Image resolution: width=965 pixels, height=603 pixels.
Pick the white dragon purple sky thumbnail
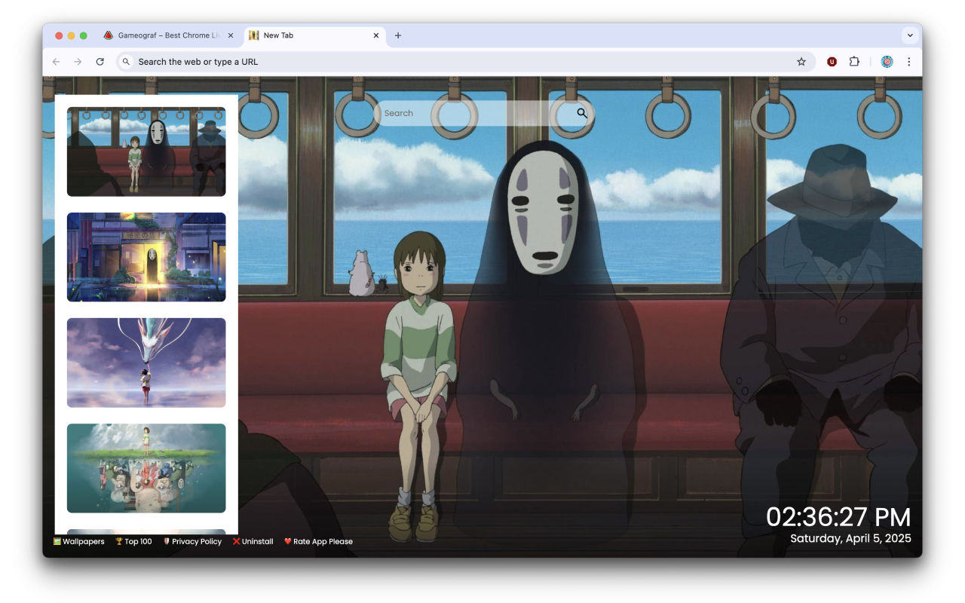(146, 363)
